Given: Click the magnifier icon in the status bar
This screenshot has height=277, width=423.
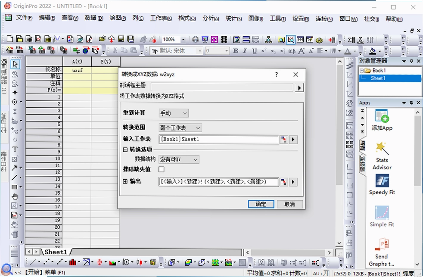Looking at the screenshot, I should [6, 269].
